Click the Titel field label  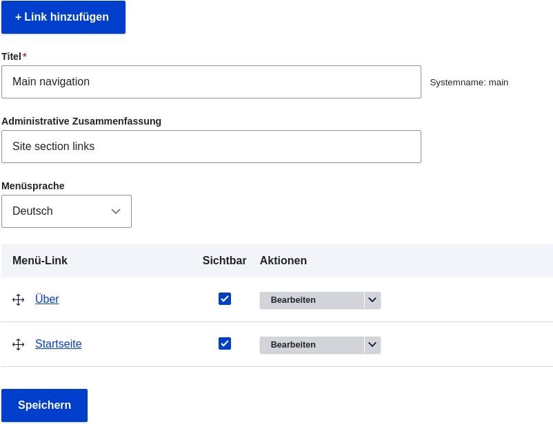11,56
